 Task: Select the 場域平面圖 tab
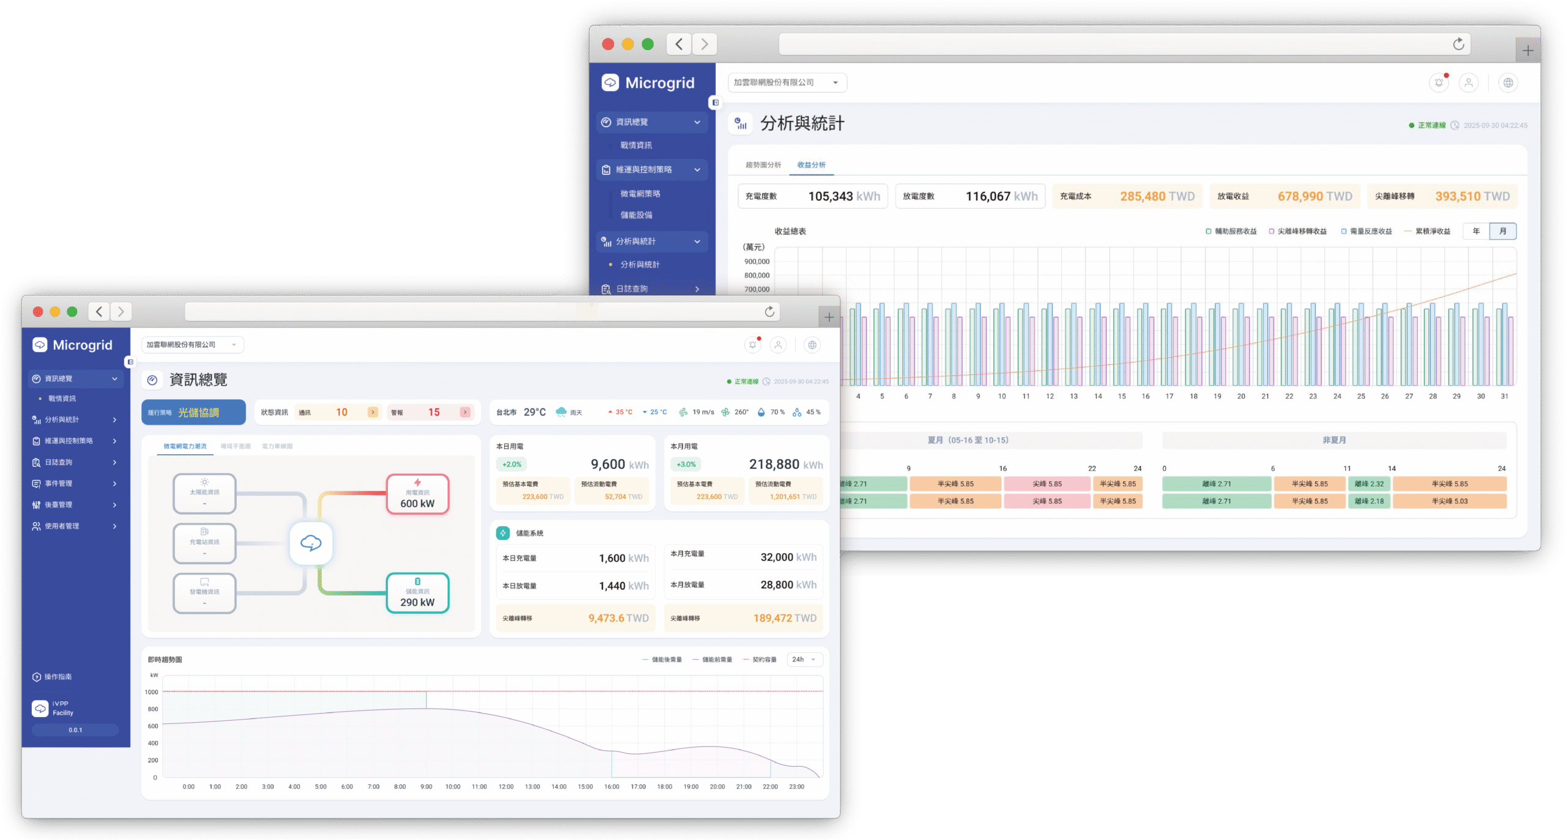point(236,446)
